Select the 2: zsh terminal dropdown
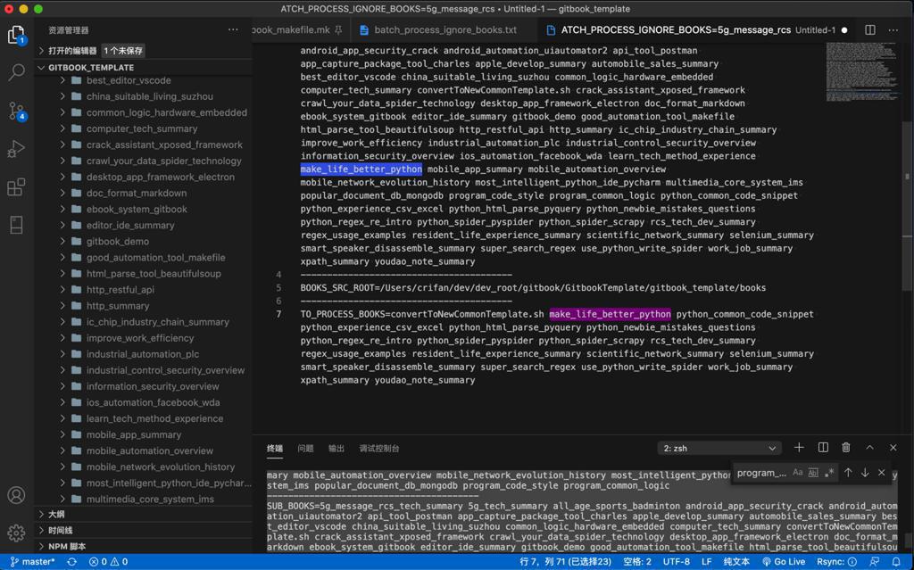Screen dimensions: 914x570 tap(719, 448)
